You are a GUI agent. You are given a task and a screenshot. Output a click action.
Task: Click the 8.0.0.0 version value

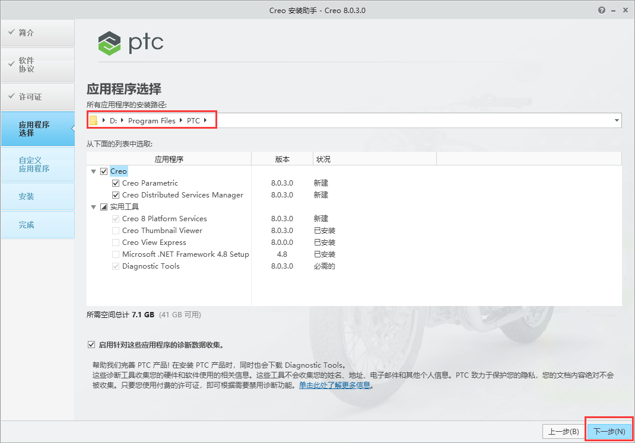pos(282,243)
